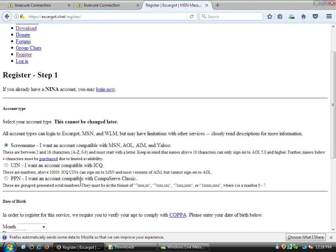The height and width of the screenshot is (252, 336).
Task: Click the 'Account type' heading text
Action: coord(14,109)
